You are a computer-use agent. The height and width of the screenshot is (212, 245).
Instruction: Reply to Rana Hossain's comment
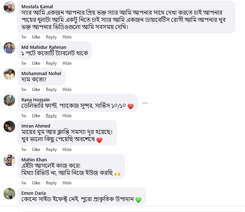tap(51, 116)
